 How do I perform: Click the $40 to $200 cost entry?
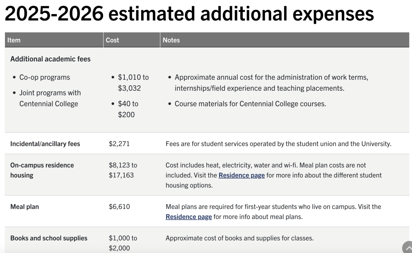128,109
